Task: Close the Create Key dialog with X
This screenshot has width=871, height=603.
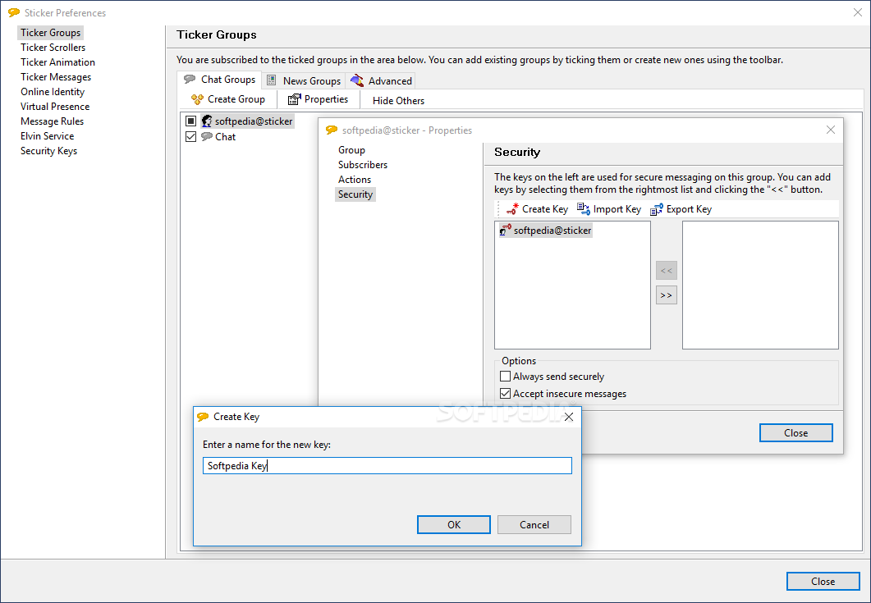Action: click(568, 417)
